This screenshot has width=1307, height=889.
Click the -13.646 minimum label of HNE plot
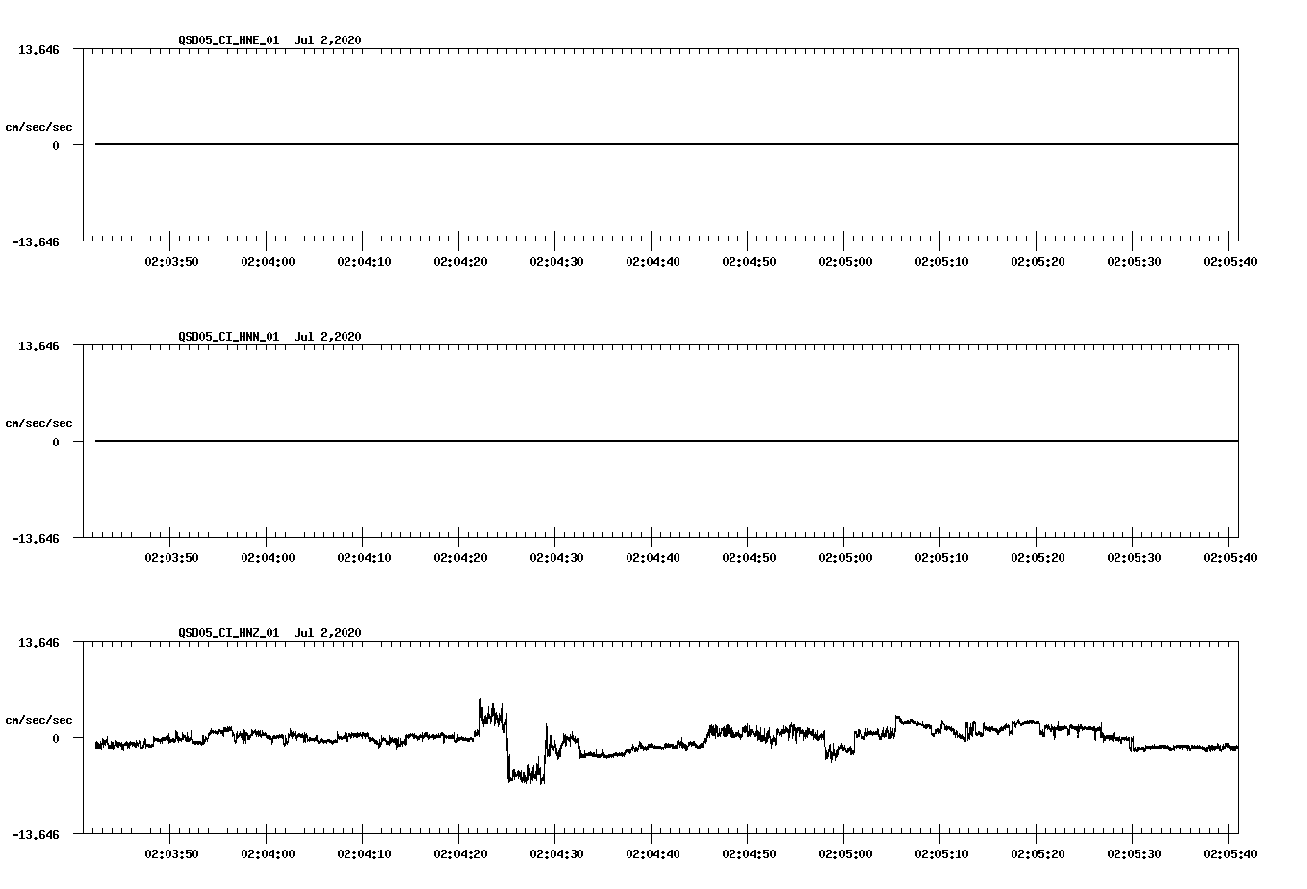click(36, 242)
